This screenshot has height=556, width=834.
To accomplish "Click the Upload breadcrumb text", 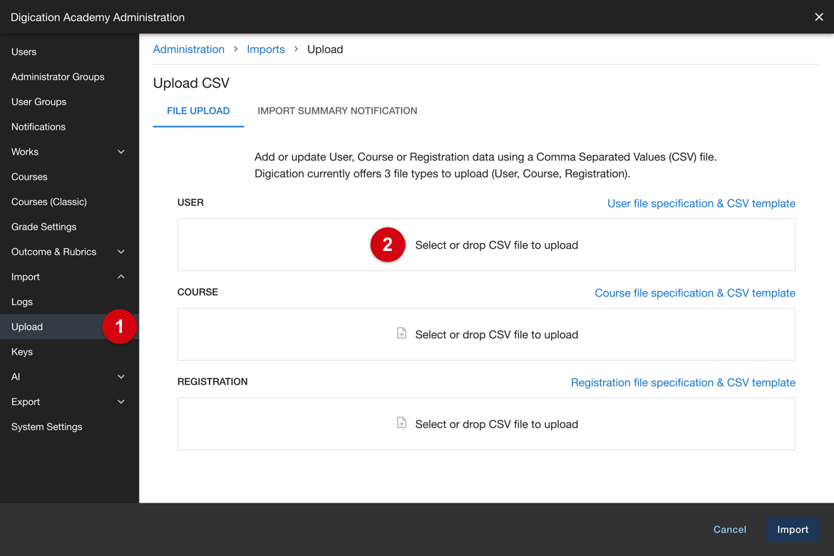I will pos(325,49).
